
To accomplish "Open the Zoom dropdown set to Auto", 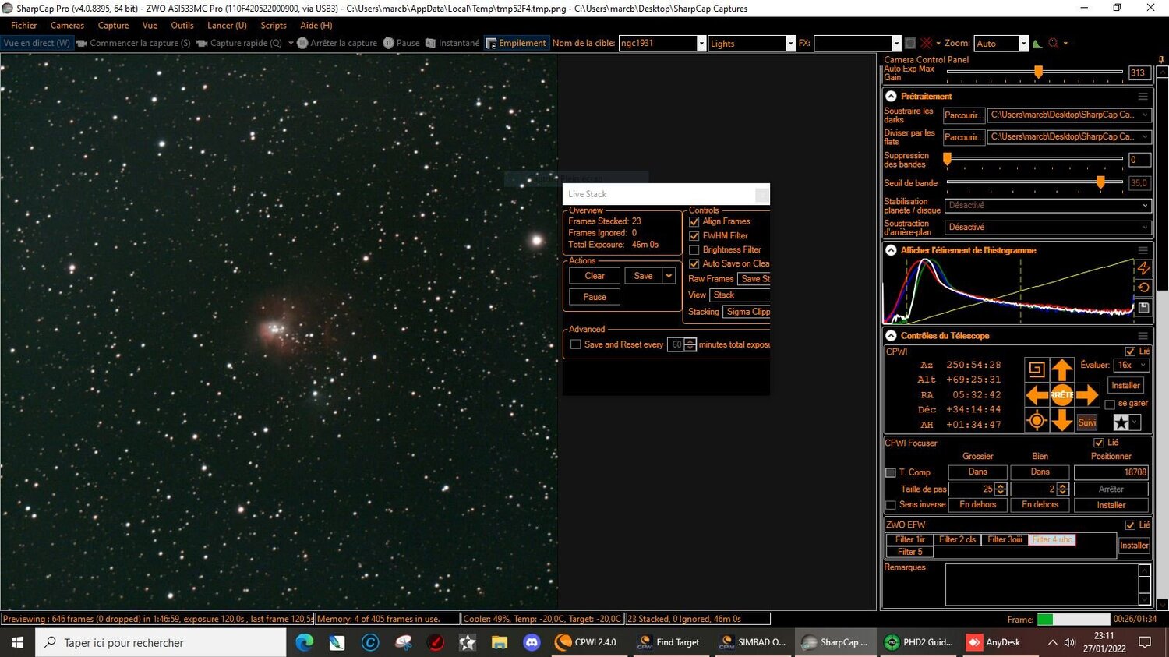I will click(x=1000, y=43).
